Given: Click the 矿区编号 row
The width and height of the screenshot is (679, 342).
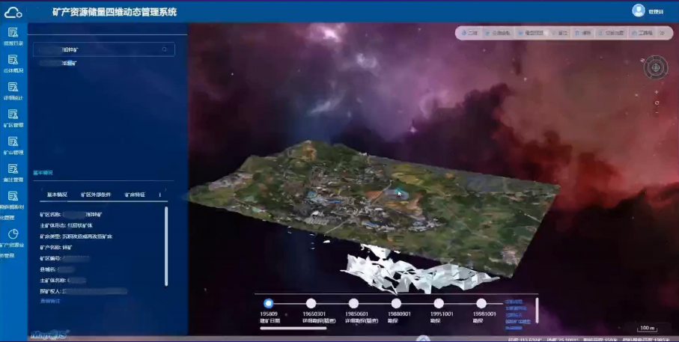Looking at the screenshot, I should pyautogui.click(x=65, y=258).
